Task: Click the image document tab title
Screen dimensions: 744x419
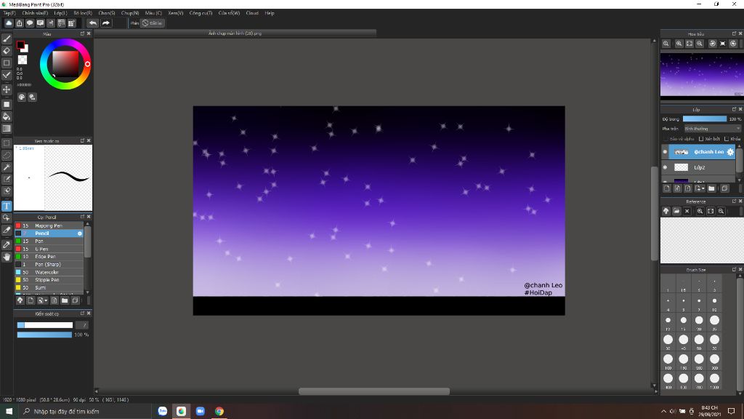Action: [x=235, y=33]
